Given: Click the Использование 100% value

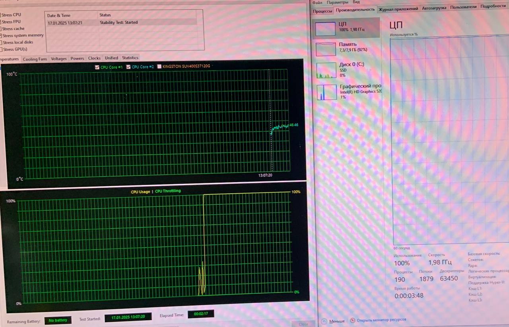Looking at the screenshot, I should point(402,263).
